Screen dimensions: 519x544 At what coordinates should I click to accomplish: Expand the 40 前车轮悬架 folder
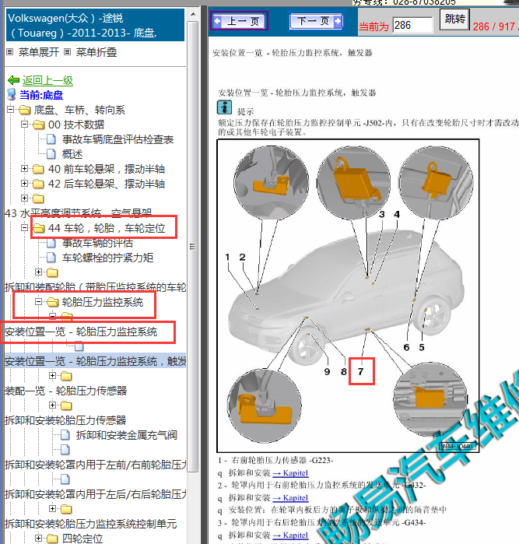pyautogui.click(x=24, y=169)
